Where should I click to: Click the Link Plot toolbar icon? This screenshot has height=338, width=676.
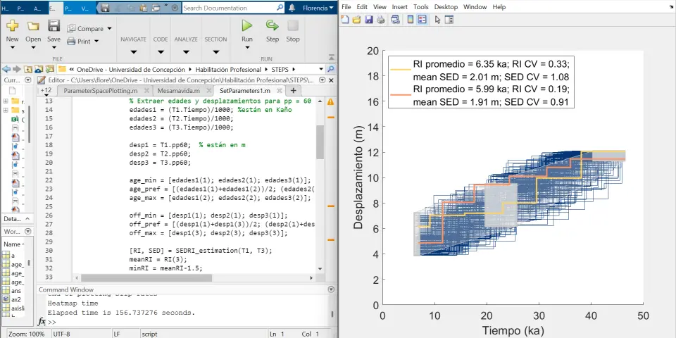tap(395, 20)
